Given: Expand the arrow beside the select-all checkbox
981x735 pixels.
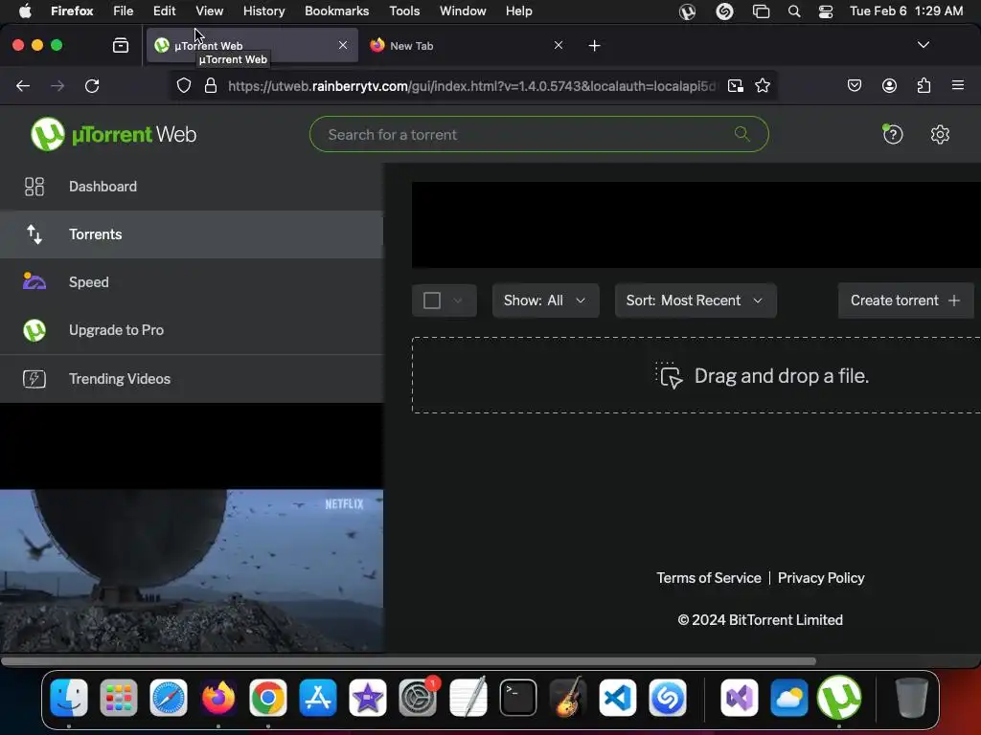Looking at the screenshot, I should 458,301.
